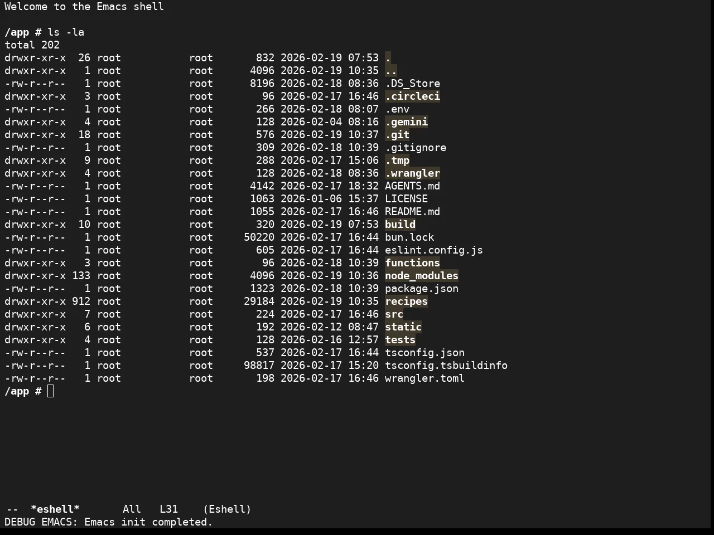Click the functions directory name
Screen dimensions: 714x535
412,263
